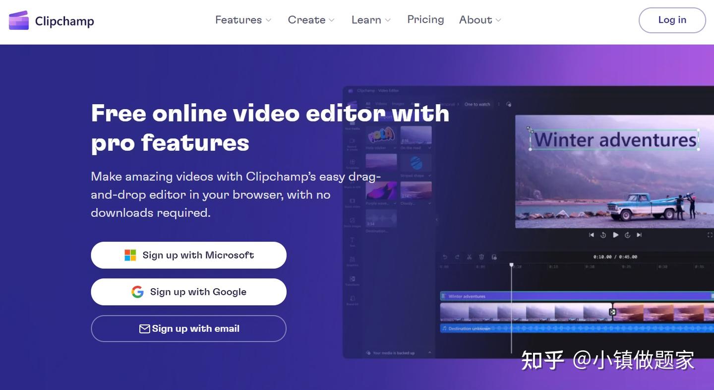Click the Microsoft logo on the signup button

tap(130, 255)
